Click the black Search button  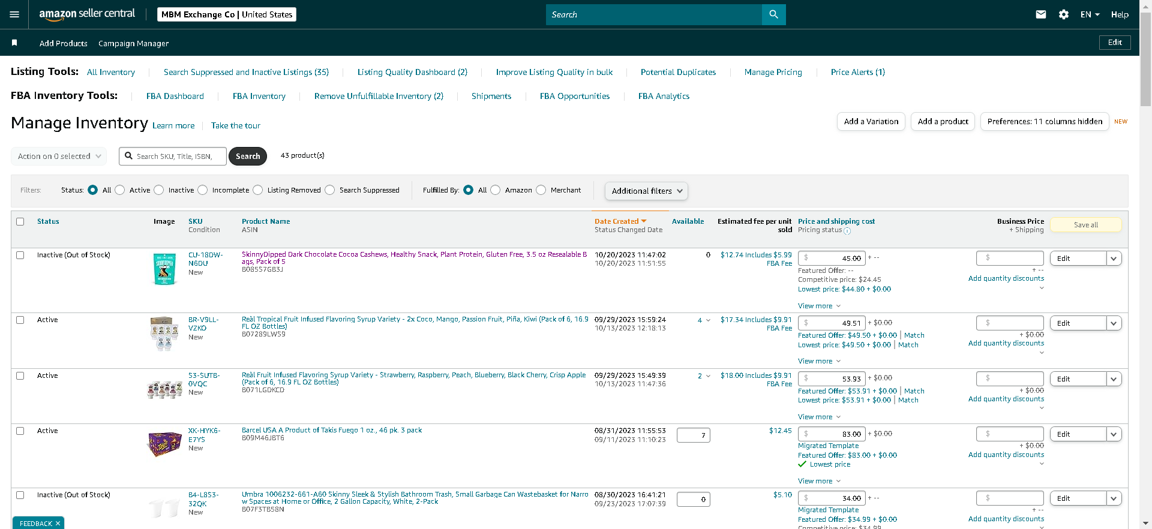coord(248,156)
